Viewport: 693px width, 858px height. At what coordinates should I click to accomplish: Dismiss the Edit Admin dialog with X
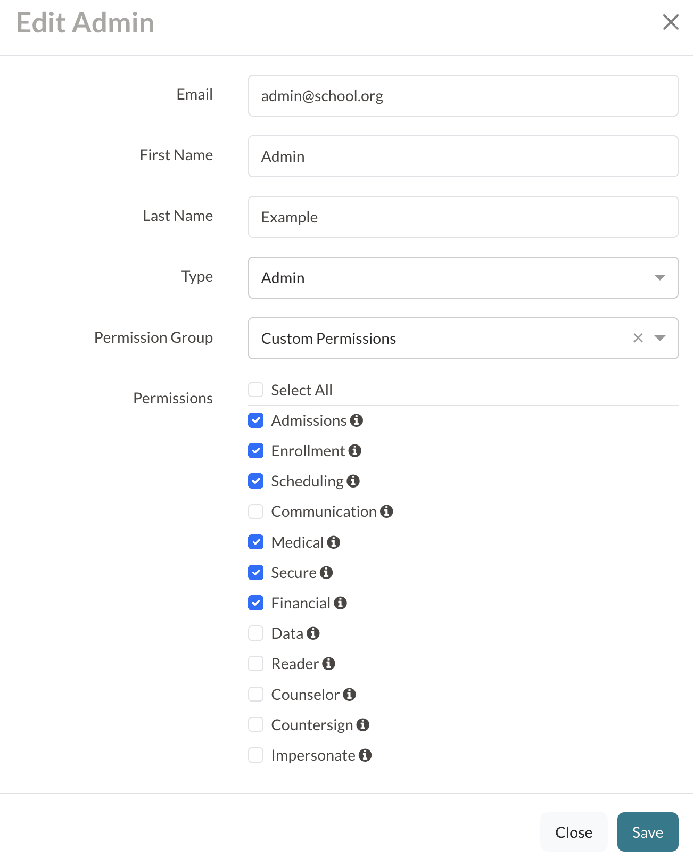coord(671,22)
